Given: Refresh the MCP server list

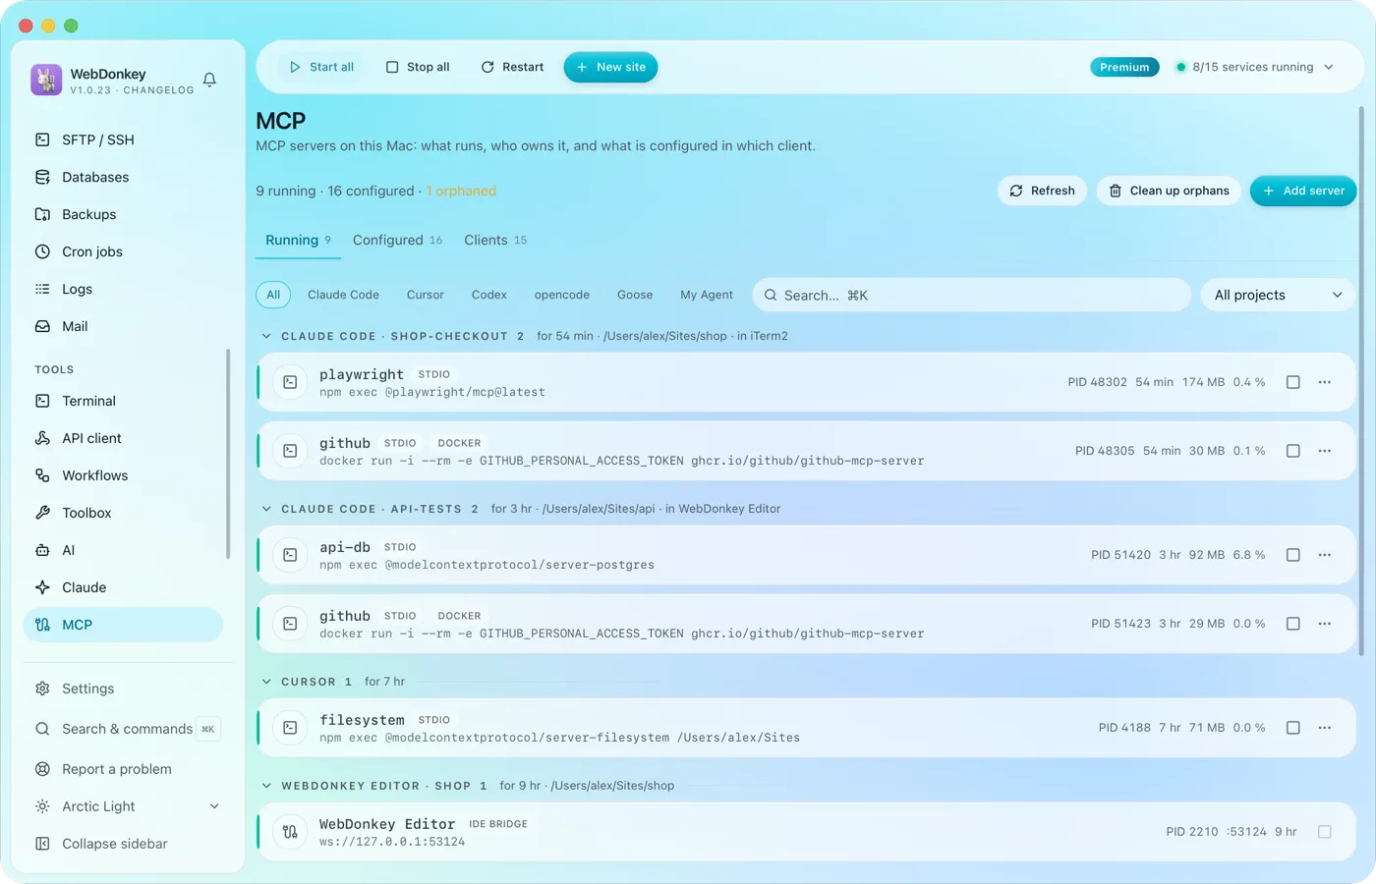Looking at the screenshot, I should 1042,191.
